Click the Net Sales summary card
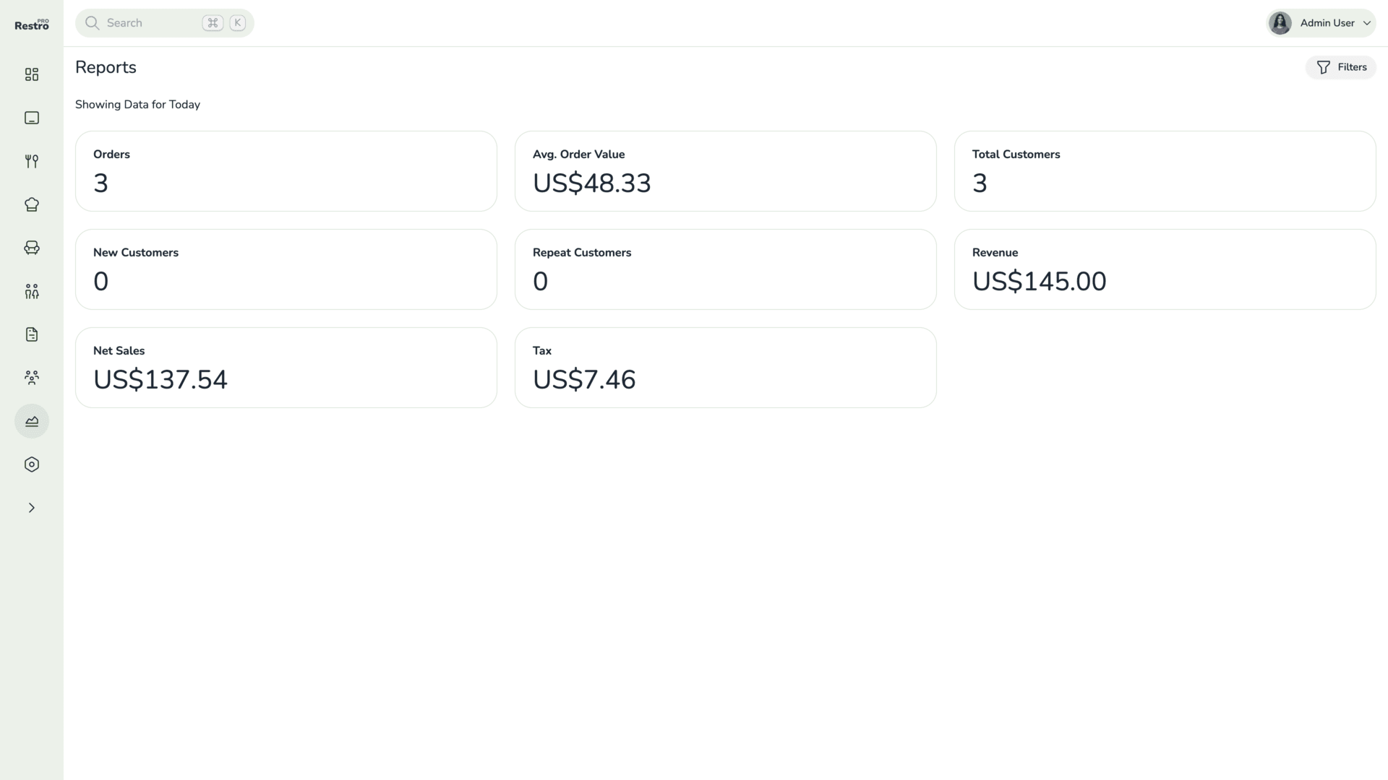This screenshot has height=780, width=1388. coord(286,368)
